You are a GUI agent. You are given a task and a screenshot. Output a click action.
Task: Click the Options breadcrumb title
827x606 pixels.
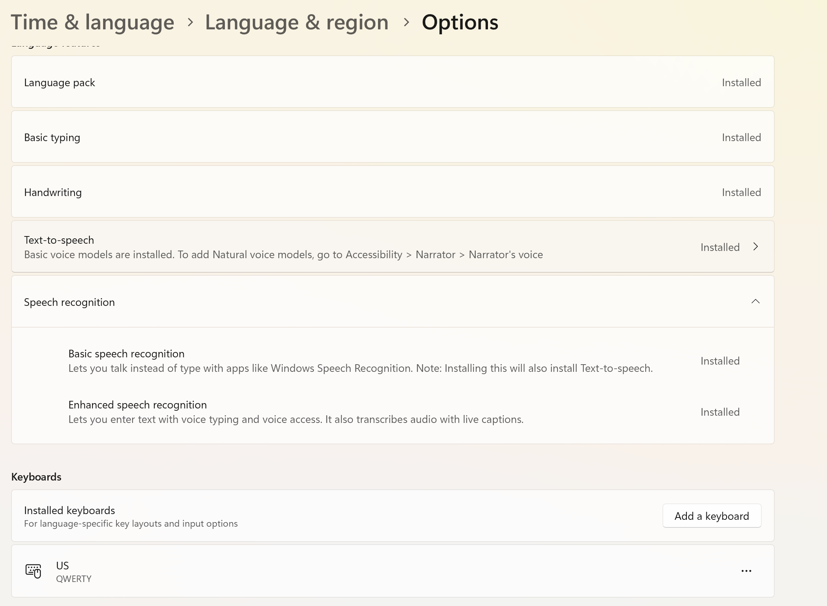click(x=460, y=22)
